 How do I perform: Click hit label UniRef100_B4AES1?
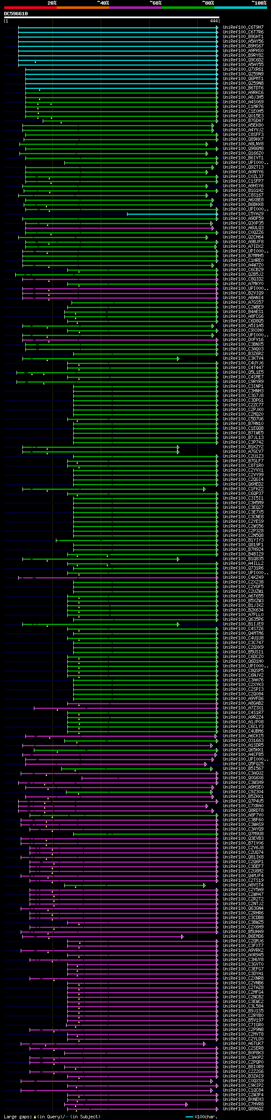pyautogui.click(x=243, y=312)
